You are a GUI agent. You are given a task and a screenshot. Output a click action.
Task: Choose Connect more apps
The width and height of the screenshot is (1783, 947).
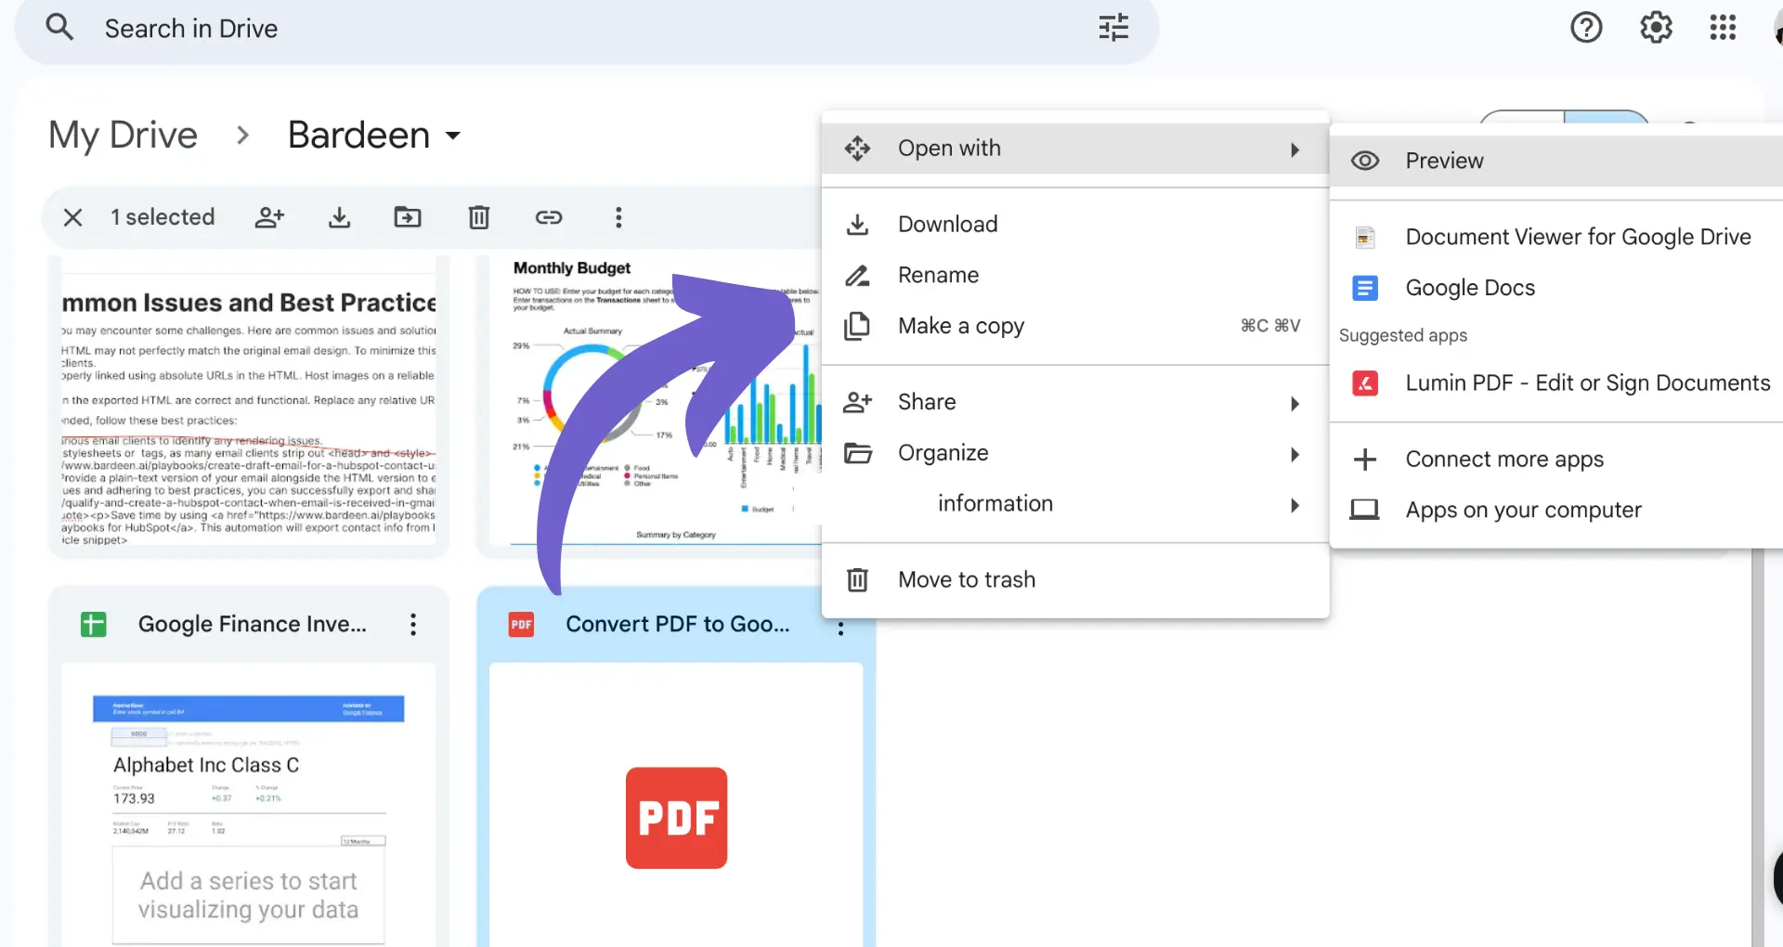pos(1556,459)
